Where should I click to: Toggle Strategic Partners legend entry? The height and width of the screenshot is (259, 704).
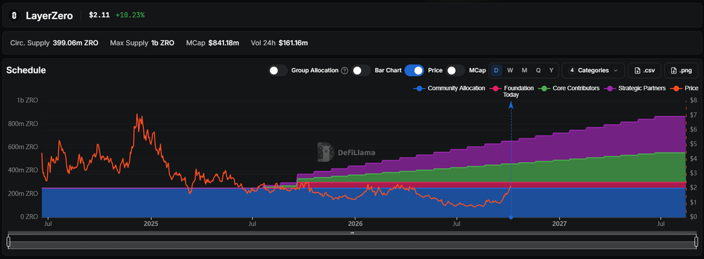click(635, 89)
